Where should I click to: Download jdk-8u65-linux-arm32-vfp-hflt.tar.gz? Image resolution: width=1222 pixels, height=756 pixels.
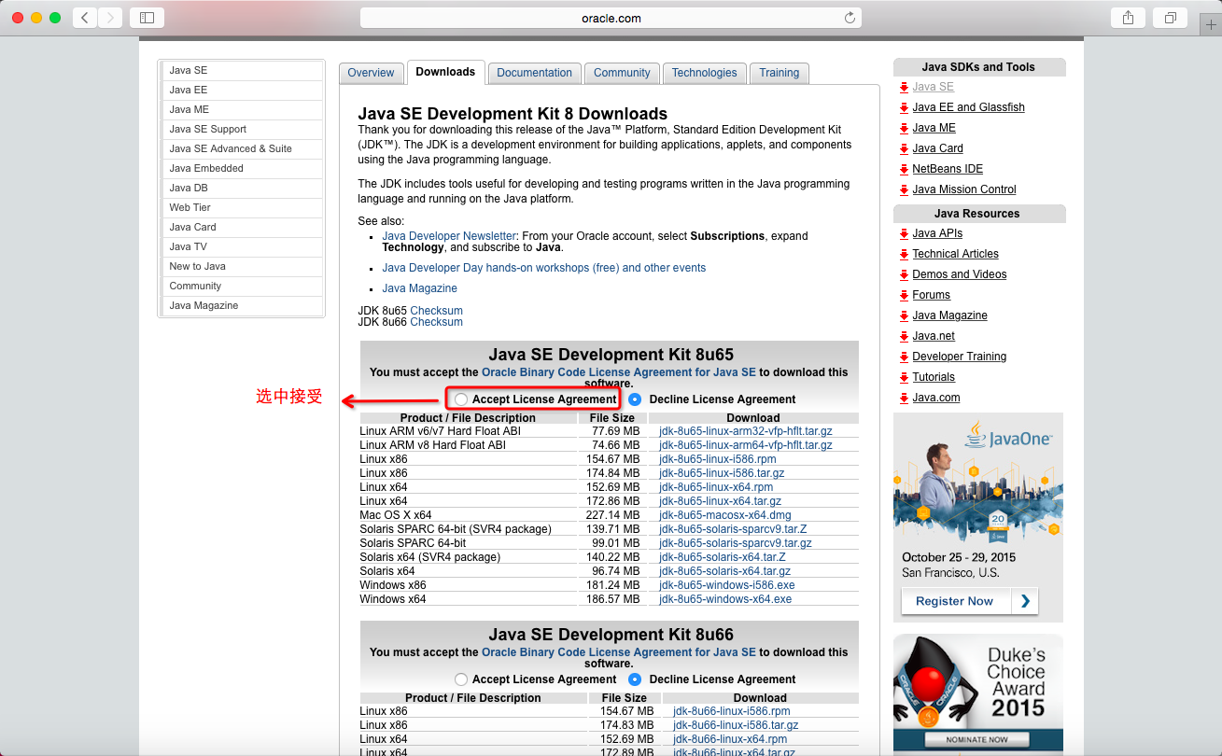pos(745,431)
